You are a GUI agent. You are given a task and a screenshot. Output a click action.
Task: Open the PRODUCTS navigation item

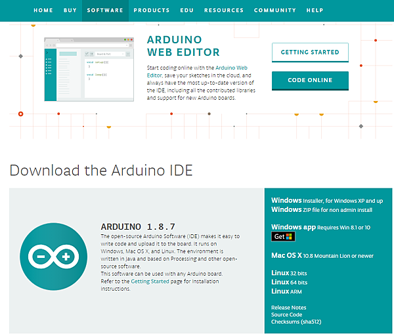(152, 10)
